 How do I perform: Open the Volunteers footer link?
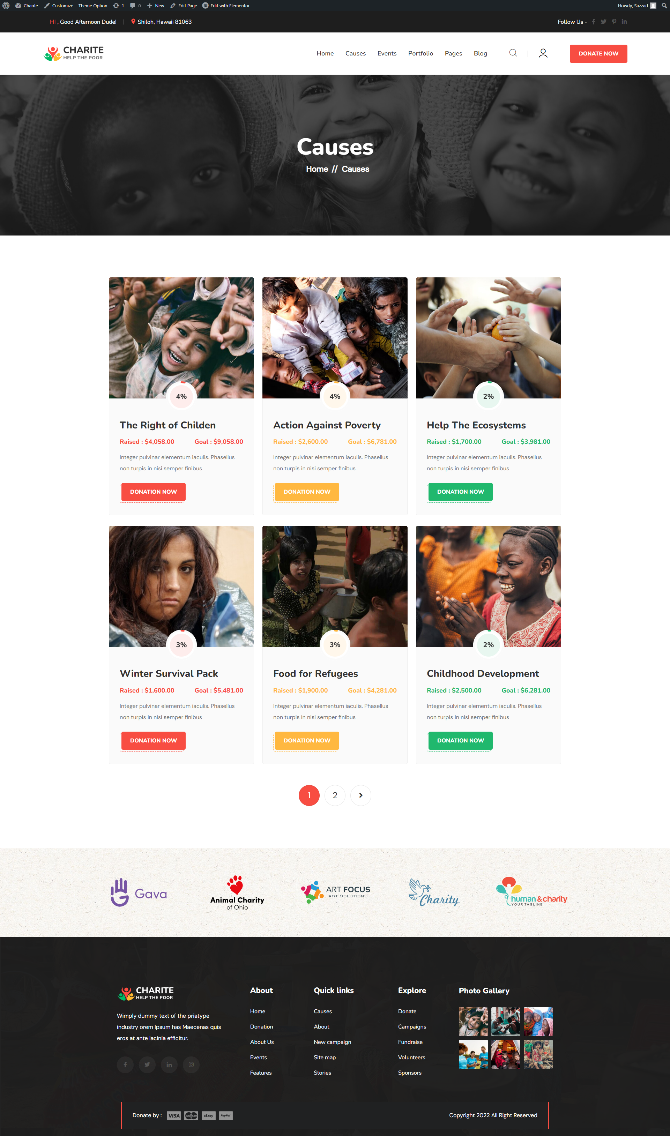[x=411, y=1057]
